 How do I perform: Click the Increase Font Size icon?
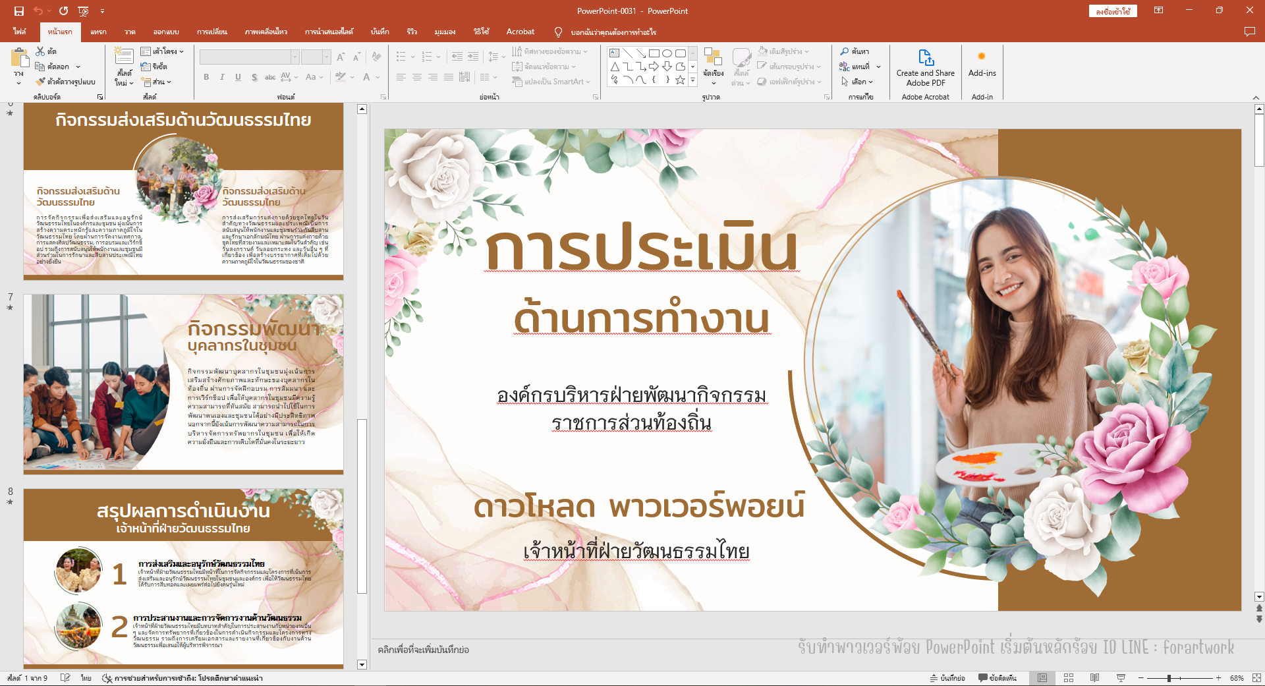[341, 57]
